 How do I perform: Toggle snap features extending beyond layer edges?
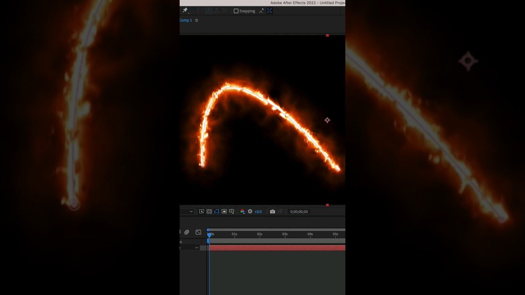pos(261,11)
